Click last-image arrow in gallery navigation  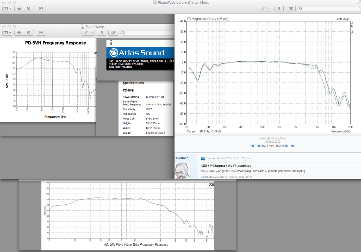293,146
